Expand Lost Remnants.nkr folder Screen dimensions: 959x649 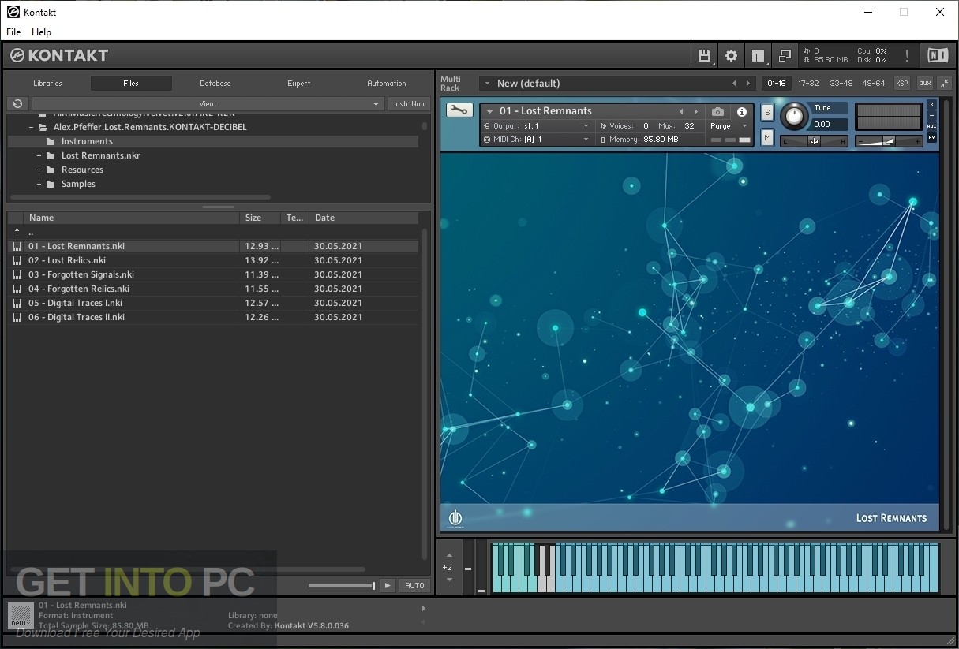coord(39,155)
